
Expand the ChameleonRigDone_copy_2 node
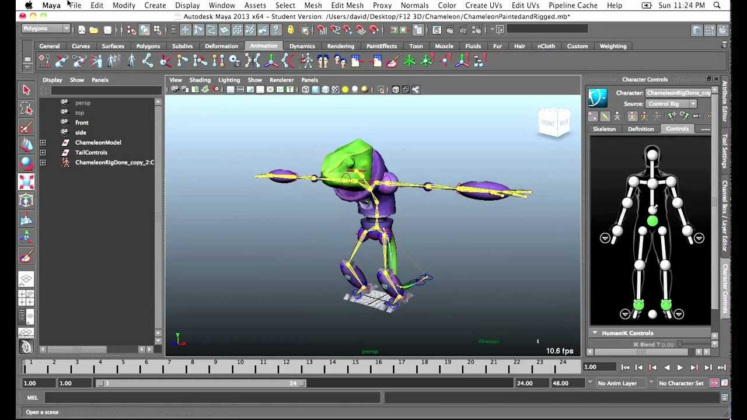pos(43,163)
